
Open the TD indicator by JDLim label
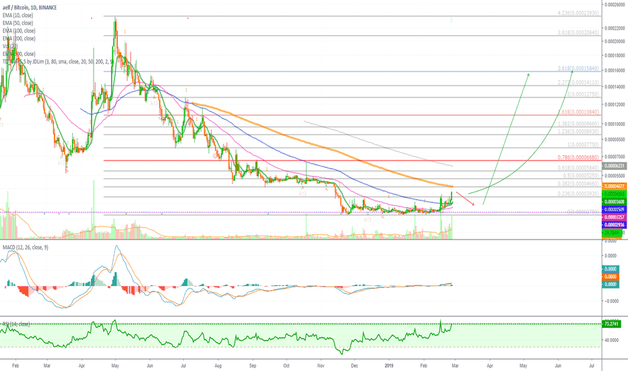click(58, 61)
